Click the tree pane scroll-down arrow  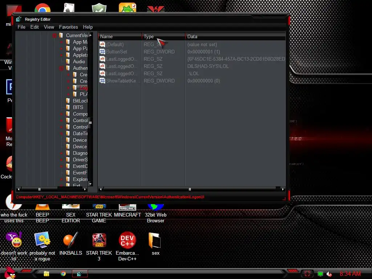tap(90, 184)
